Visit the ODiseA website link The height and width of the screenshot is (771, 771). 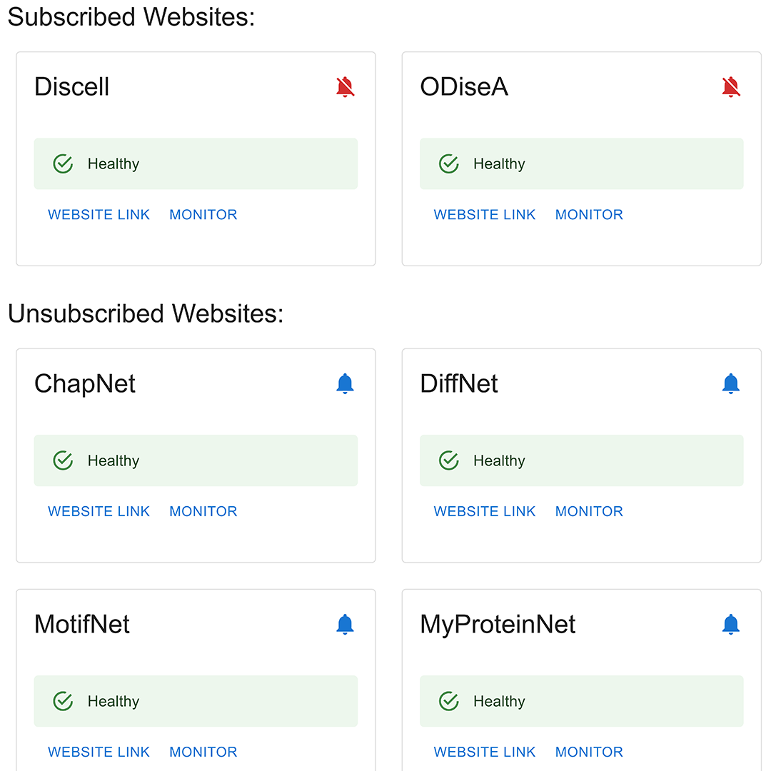[485, 215]
